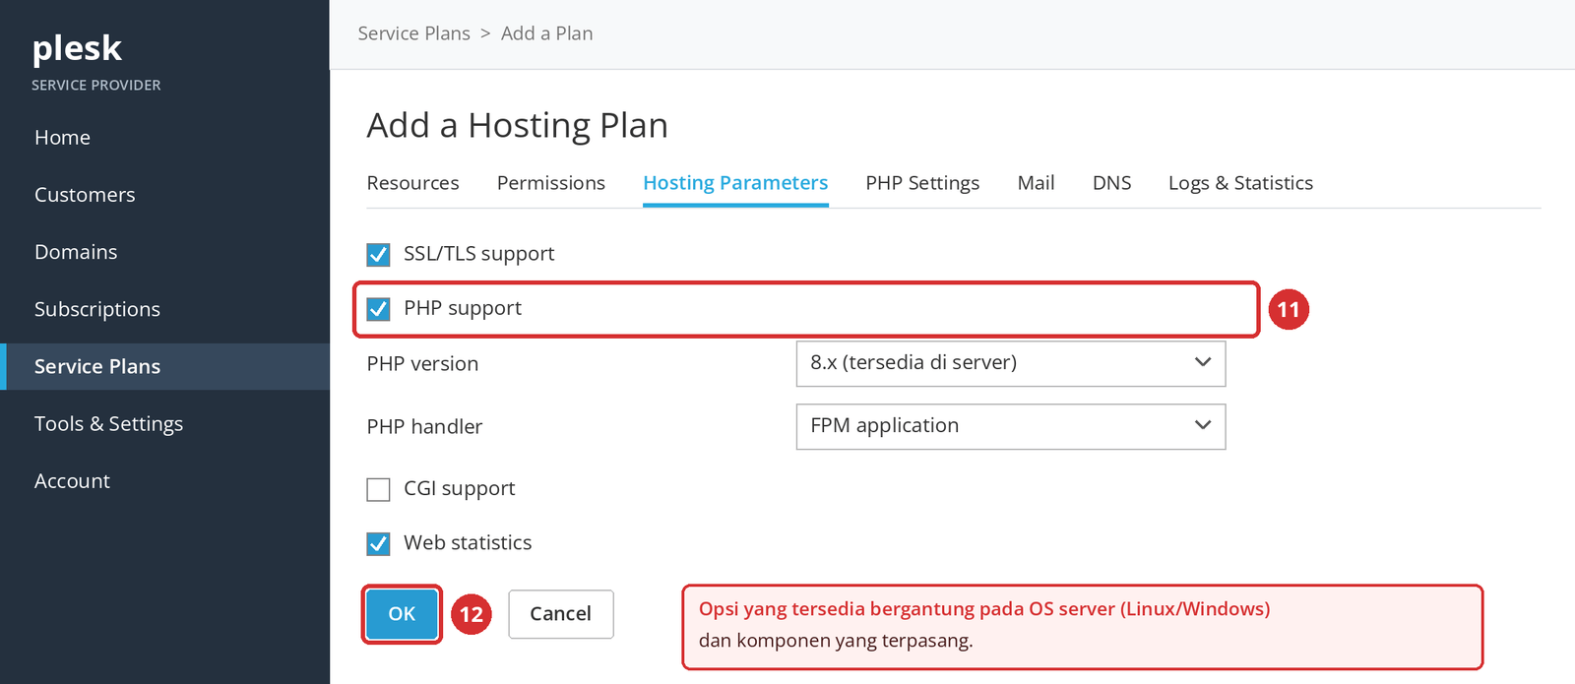Click the Add a Hosting Plan heading
Viewport: 1575px width, 684px height.
point(517,126)
